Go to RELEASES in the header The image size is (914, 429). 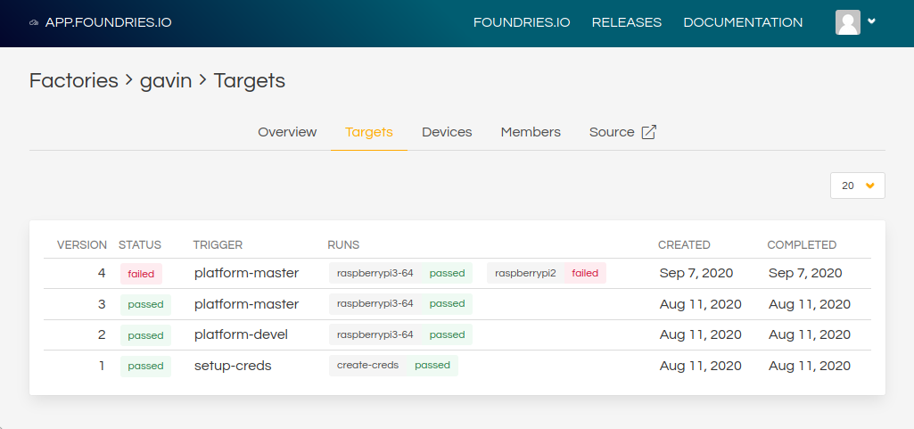(x=627, y=22)
